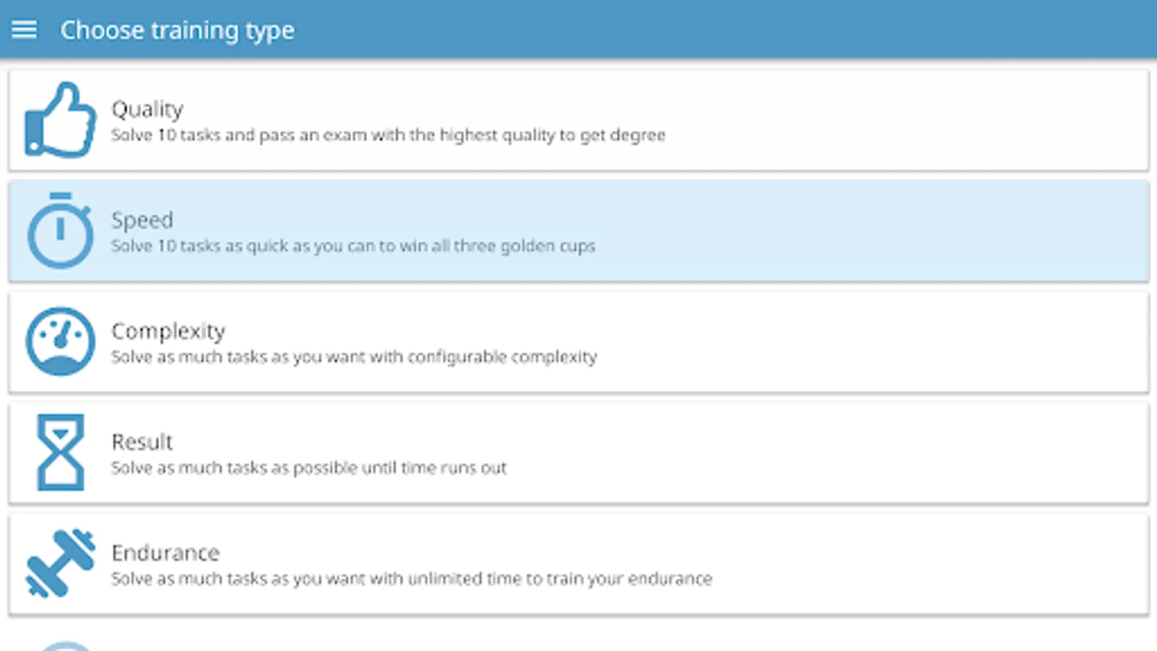Screen dimensions: 1157x651
Task: Click empty area of highlighted Speed card
Action: (868, 231)
